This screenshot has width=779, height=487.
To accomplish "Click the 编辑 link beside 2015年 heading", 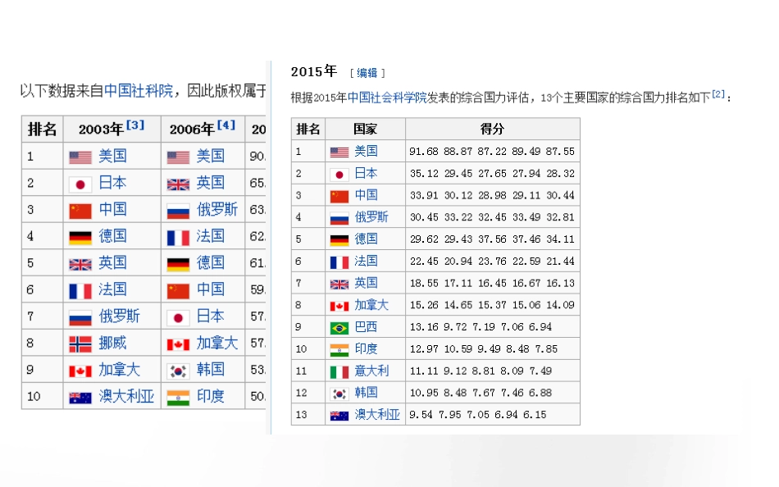I will tap(367, 73).
